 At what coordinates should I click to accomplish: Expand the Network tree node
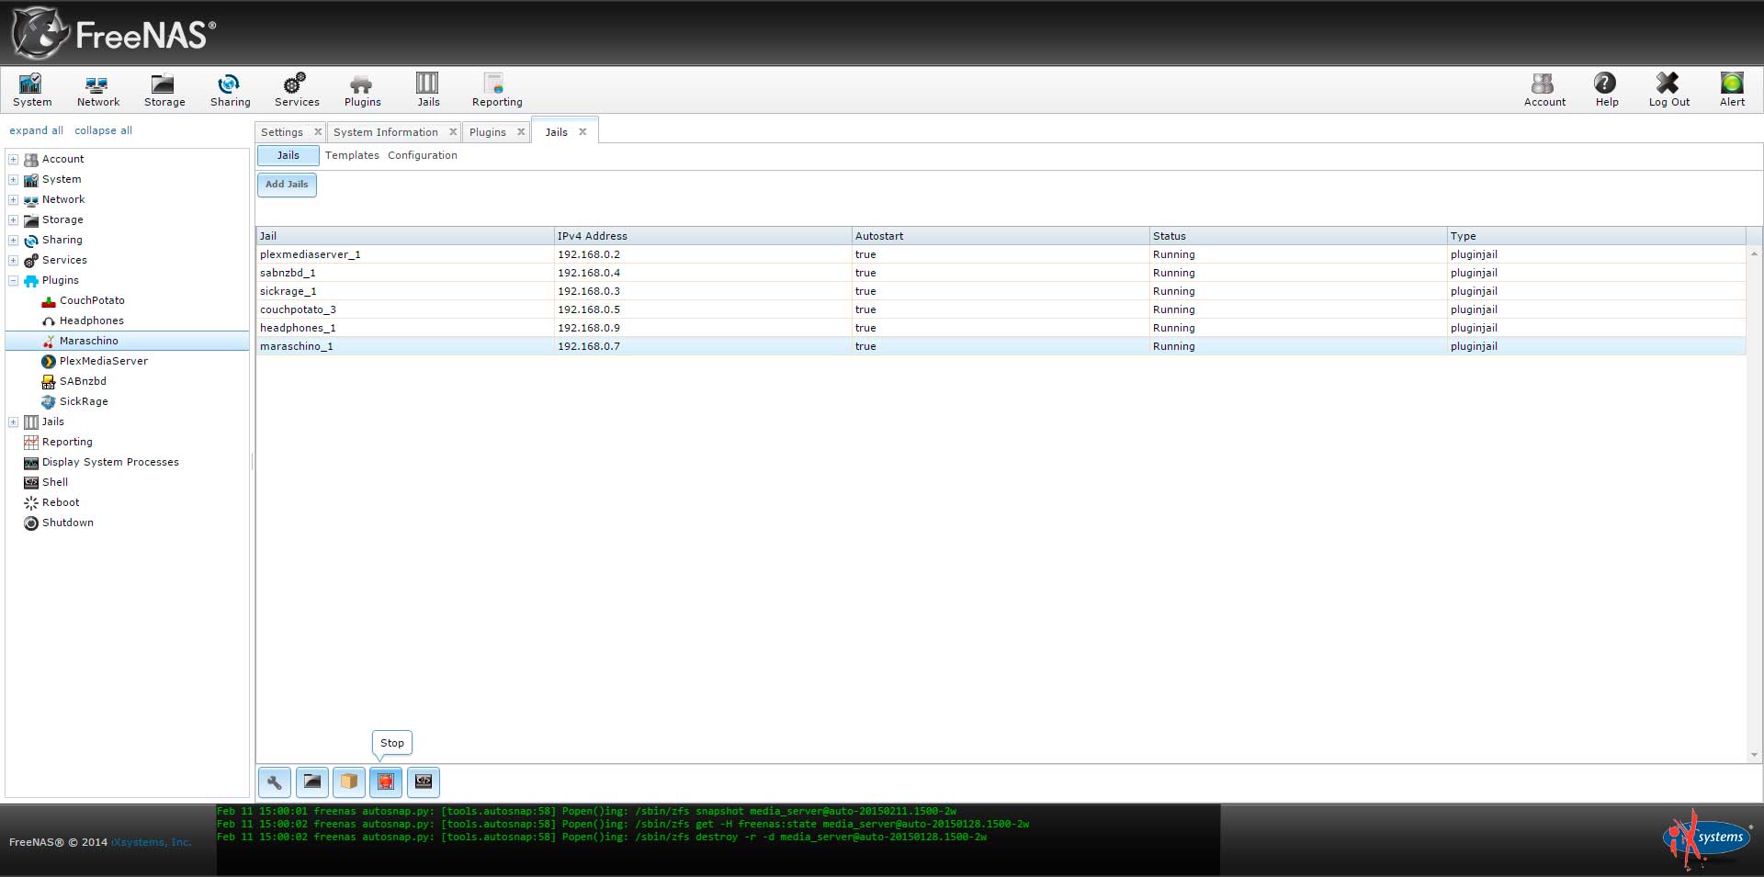tap(14, 199)
